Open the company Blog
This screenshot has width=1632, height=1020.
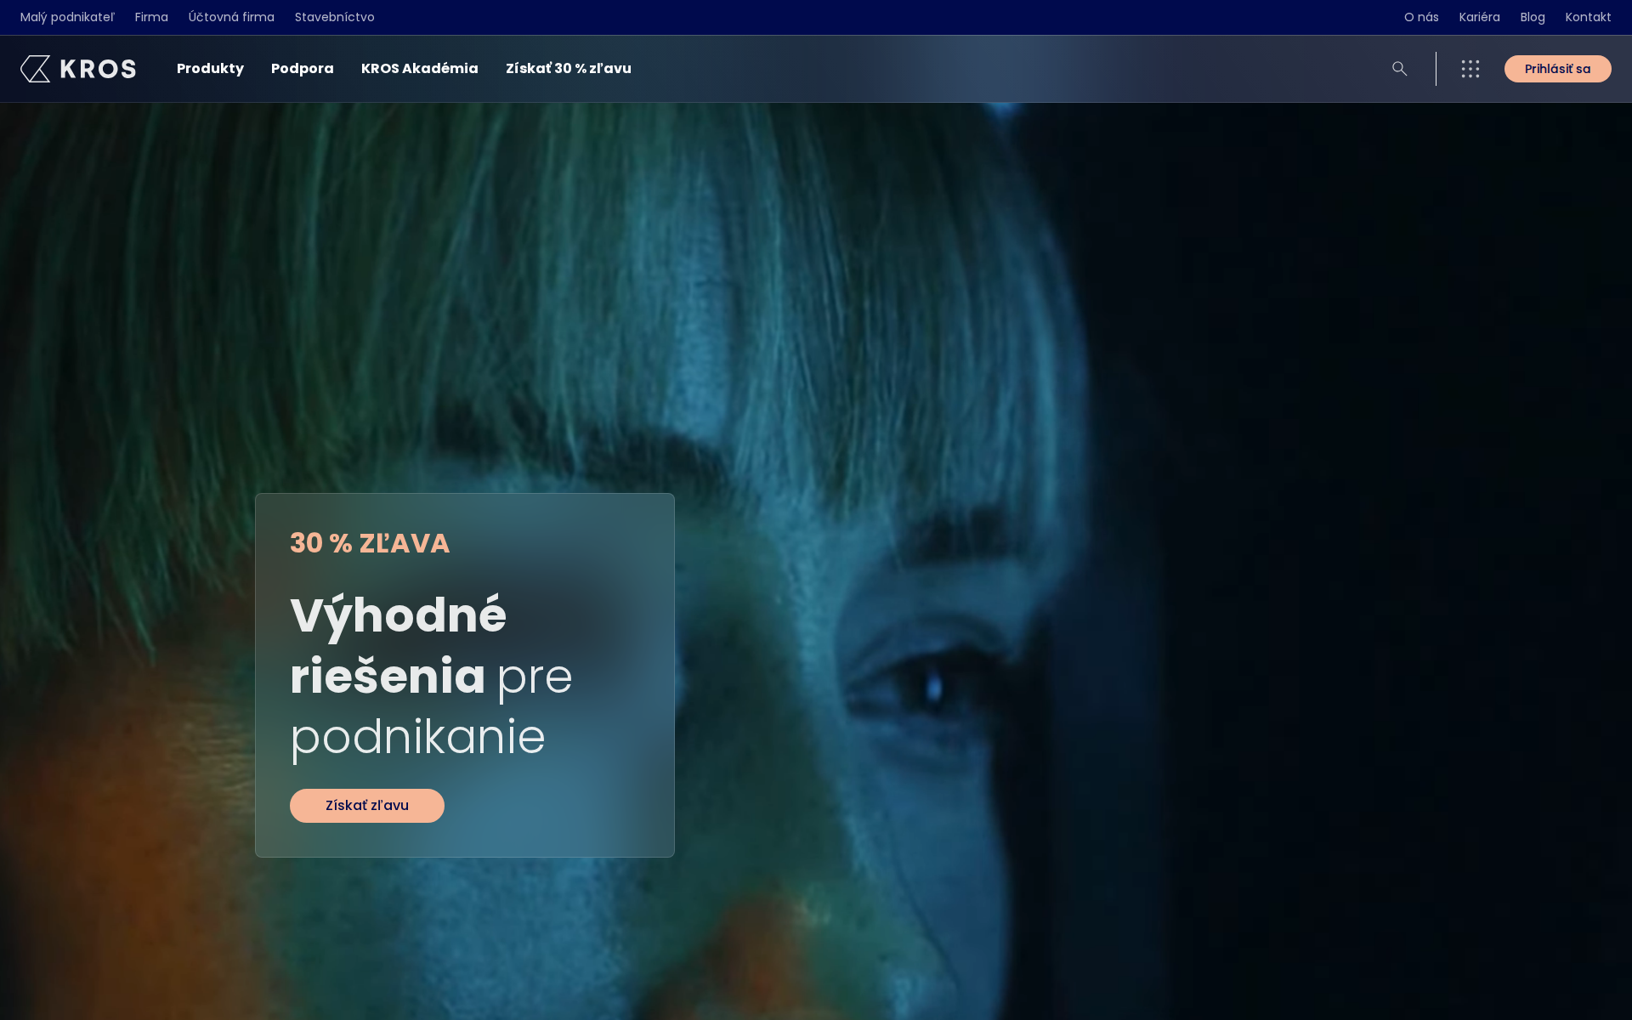click(1533, 16)
